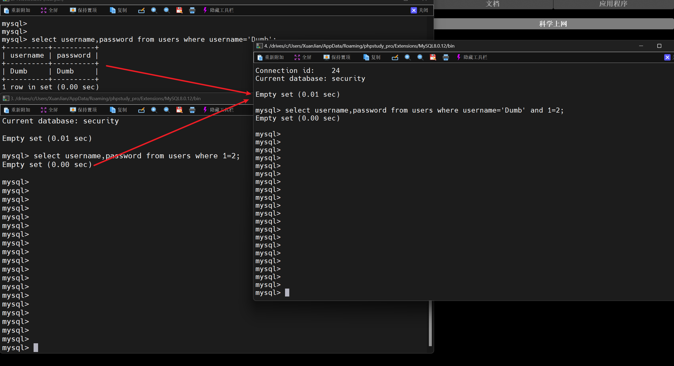This screenshot has height=366, width=674.
Task: Click print icon in window 4 toolbar
Action: click(x=446, y=57)
